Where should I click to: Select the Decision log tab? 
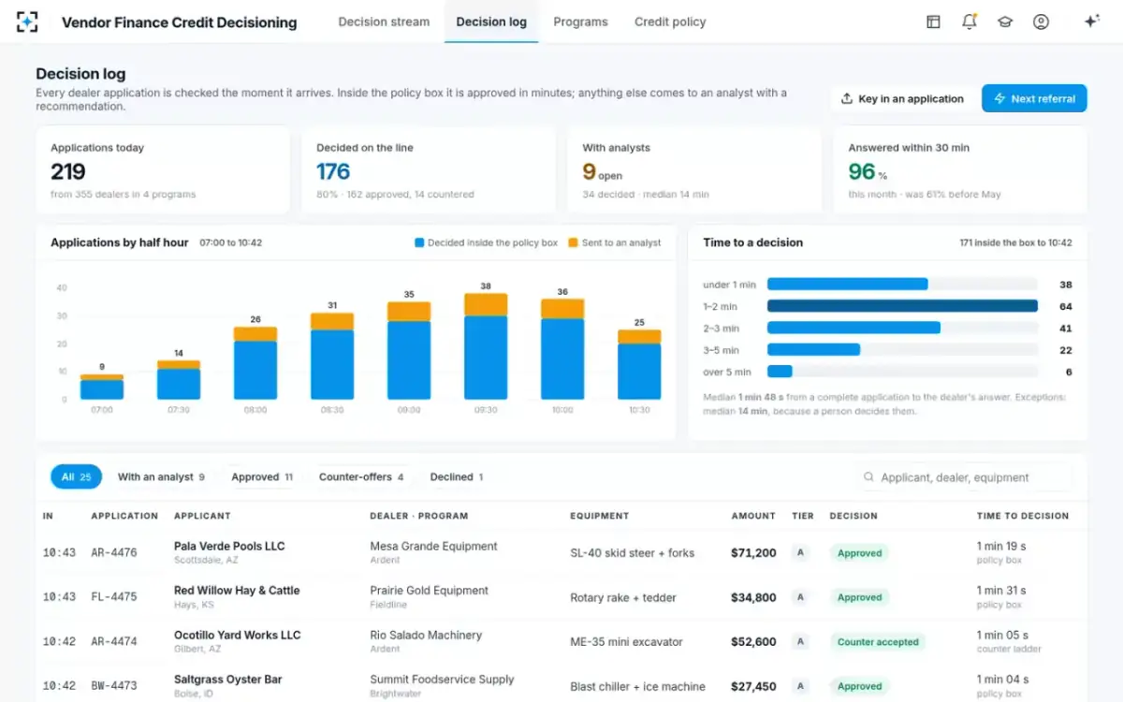pos(491,22)
